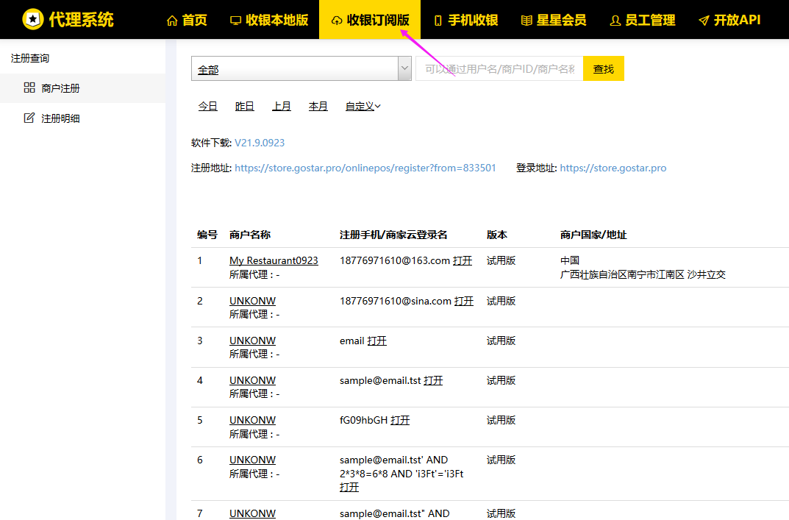Image resolution: width=789 pixels, height=520 pixels.
Task: Open the 登录地址 store.gostar.pro link
Action: (x=613, y=168)
